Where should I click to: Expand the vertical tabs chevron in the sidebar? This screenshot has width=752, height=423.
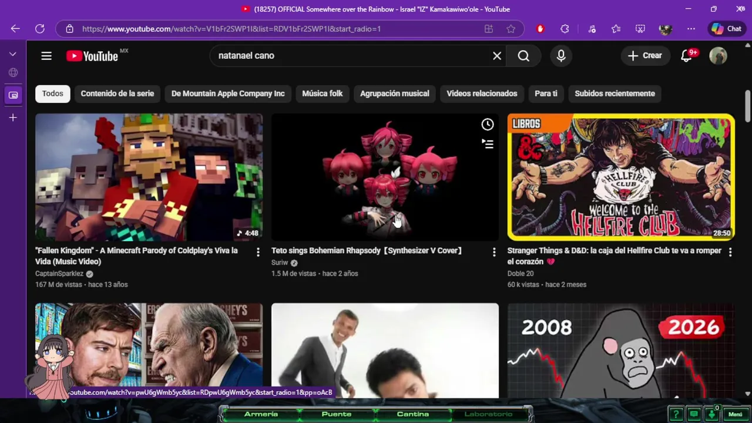13,54
